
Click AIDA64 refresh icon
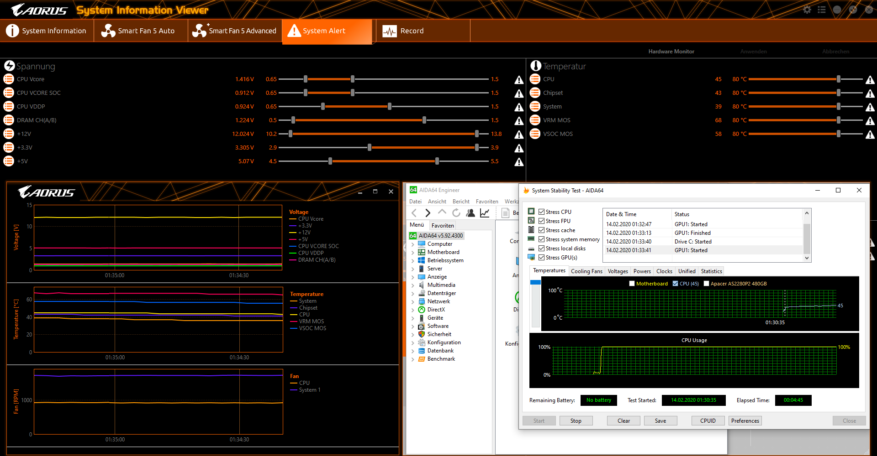(x=456, y=213)
